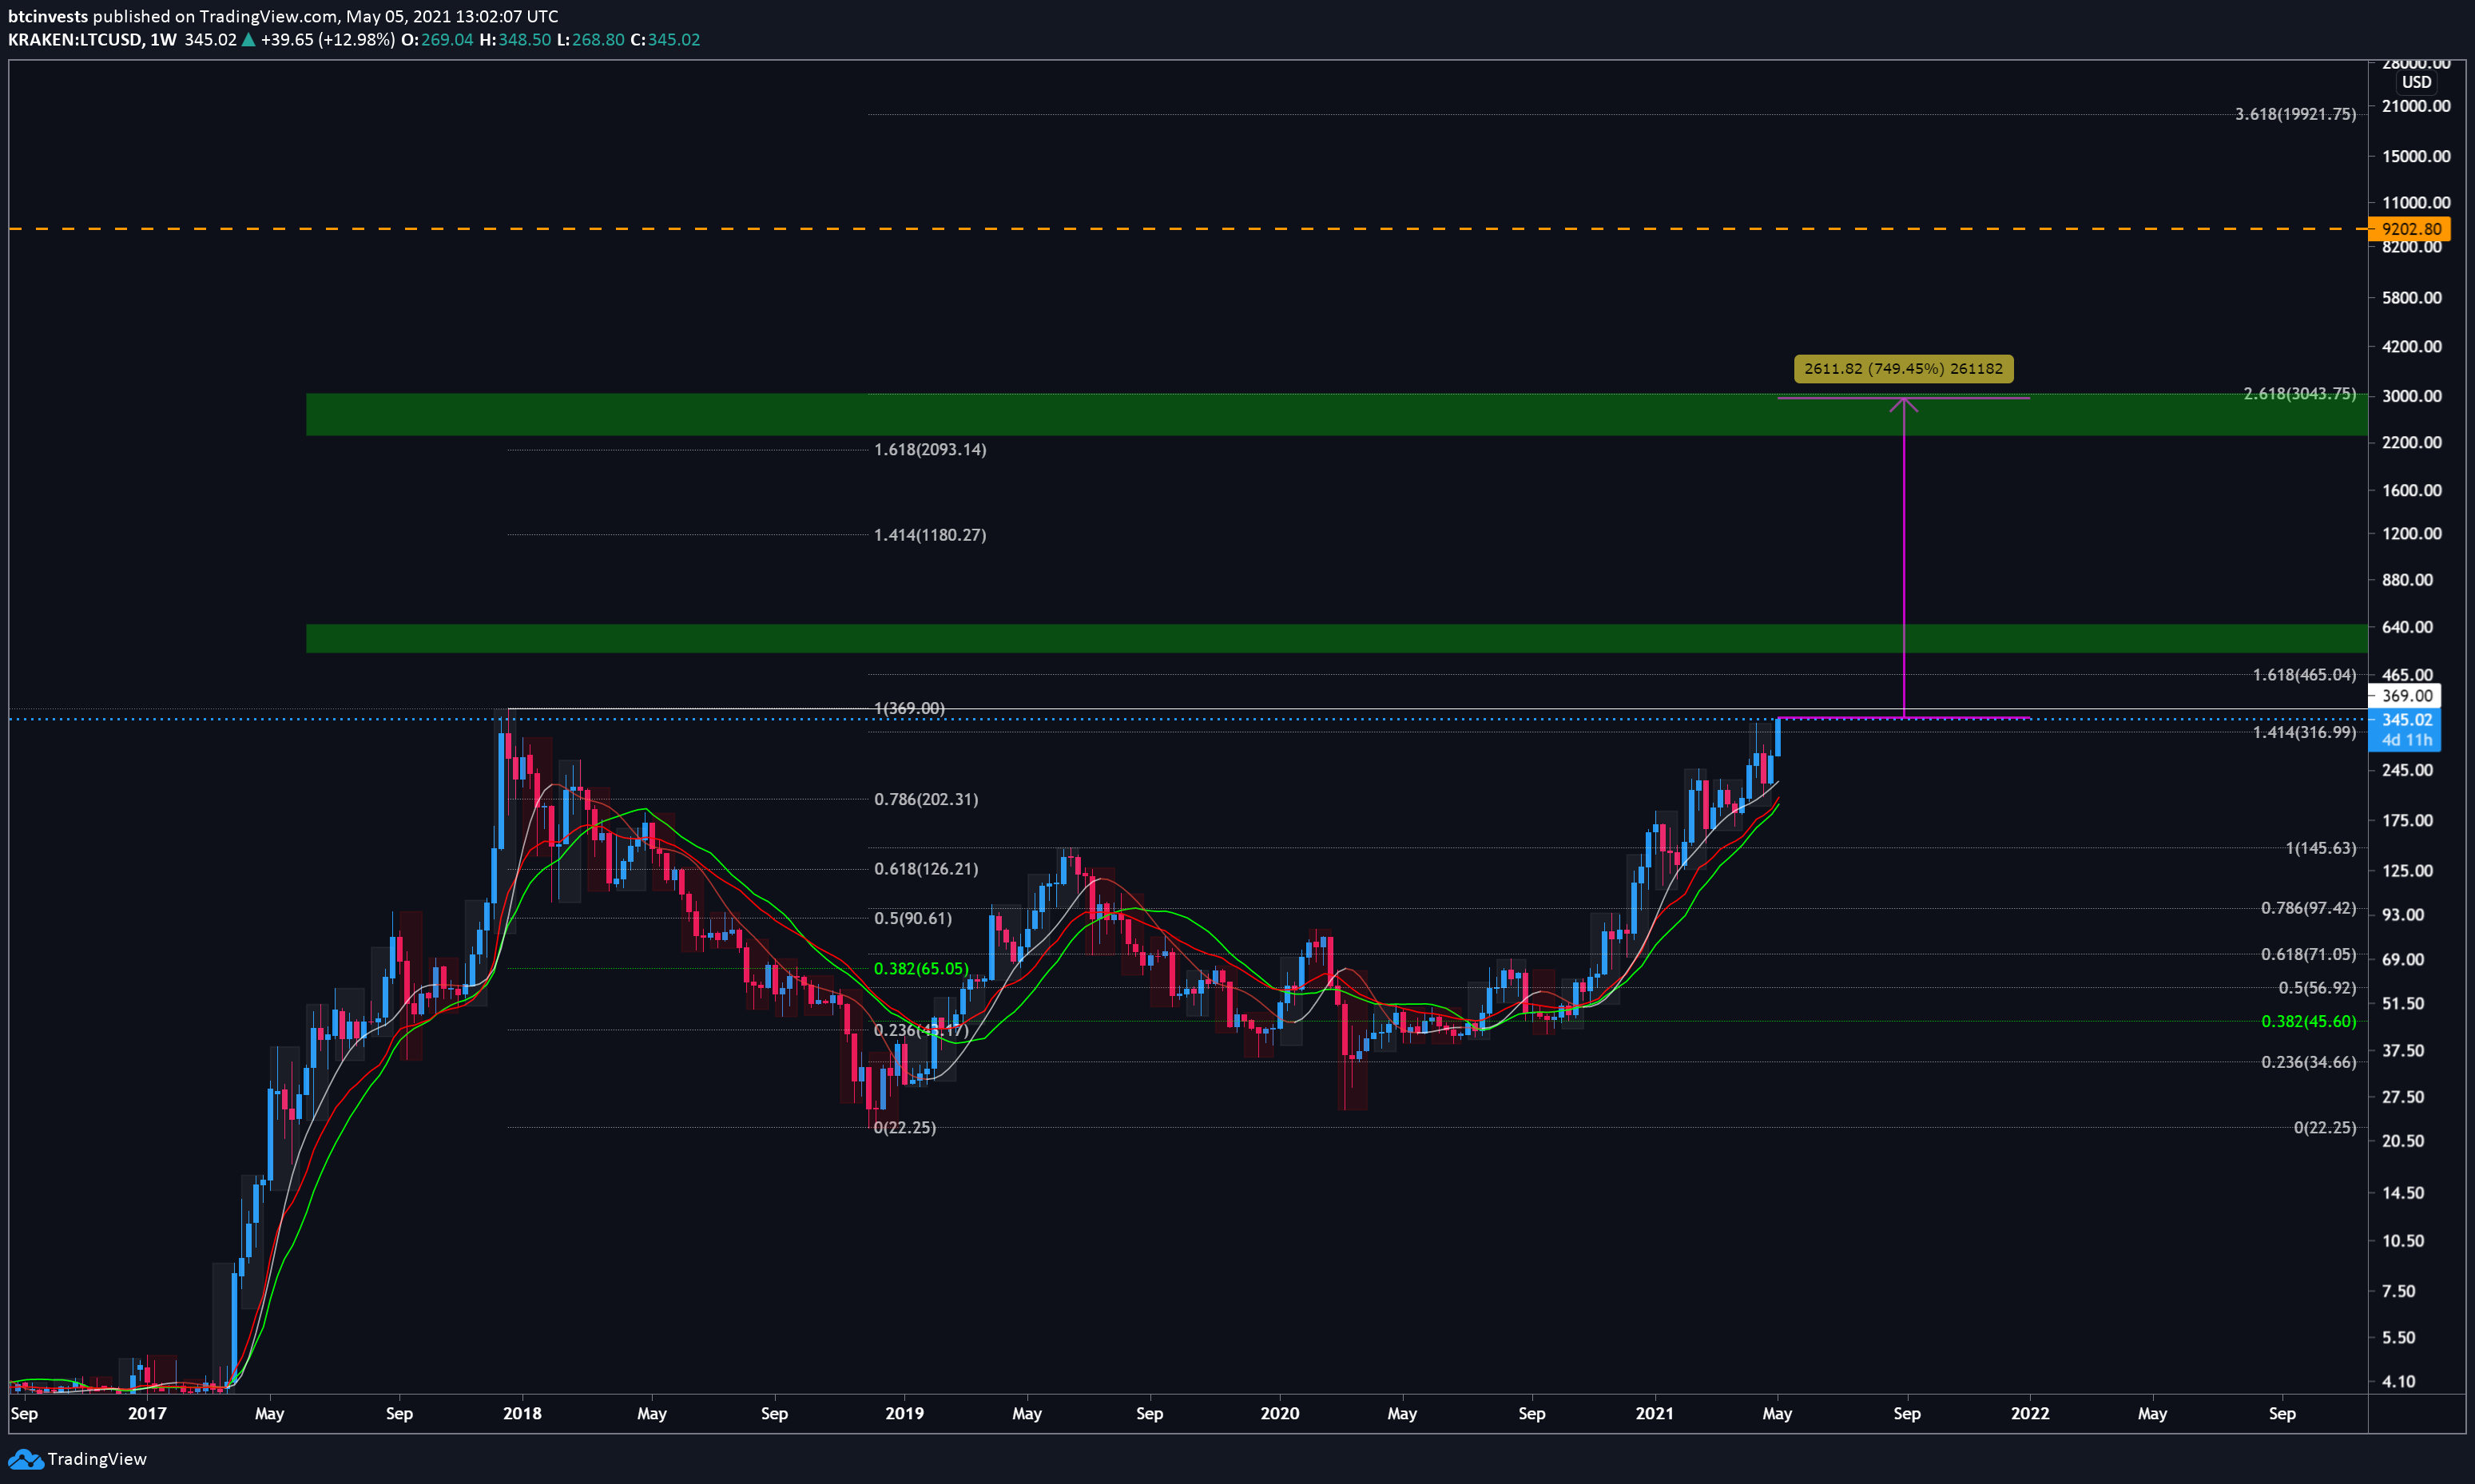Select the 1(145.63) Fibonacci label

[x=2320, y=849]
